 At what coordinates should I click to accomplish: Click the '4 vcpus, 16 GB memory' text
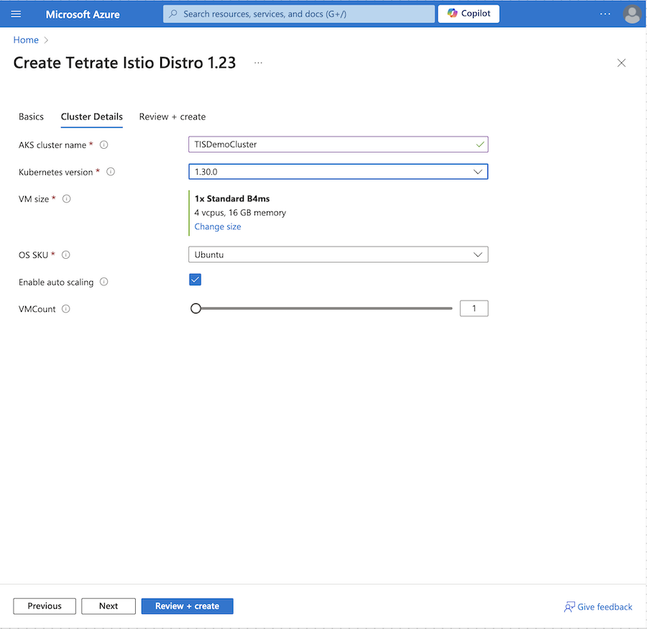click(x=240, y=213)
